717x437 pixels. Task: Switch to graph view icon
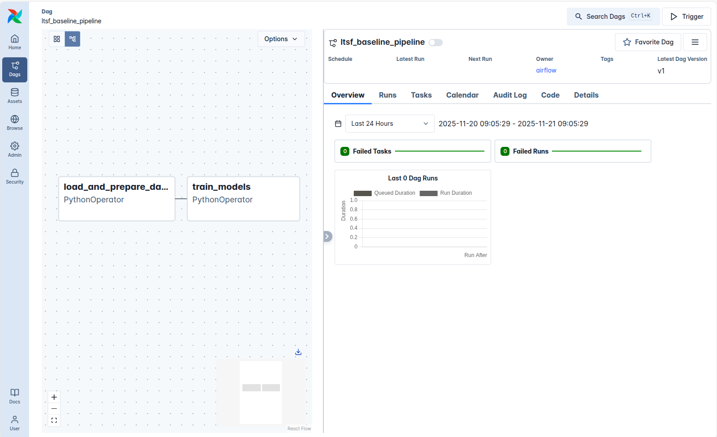(x=72, y=39)
